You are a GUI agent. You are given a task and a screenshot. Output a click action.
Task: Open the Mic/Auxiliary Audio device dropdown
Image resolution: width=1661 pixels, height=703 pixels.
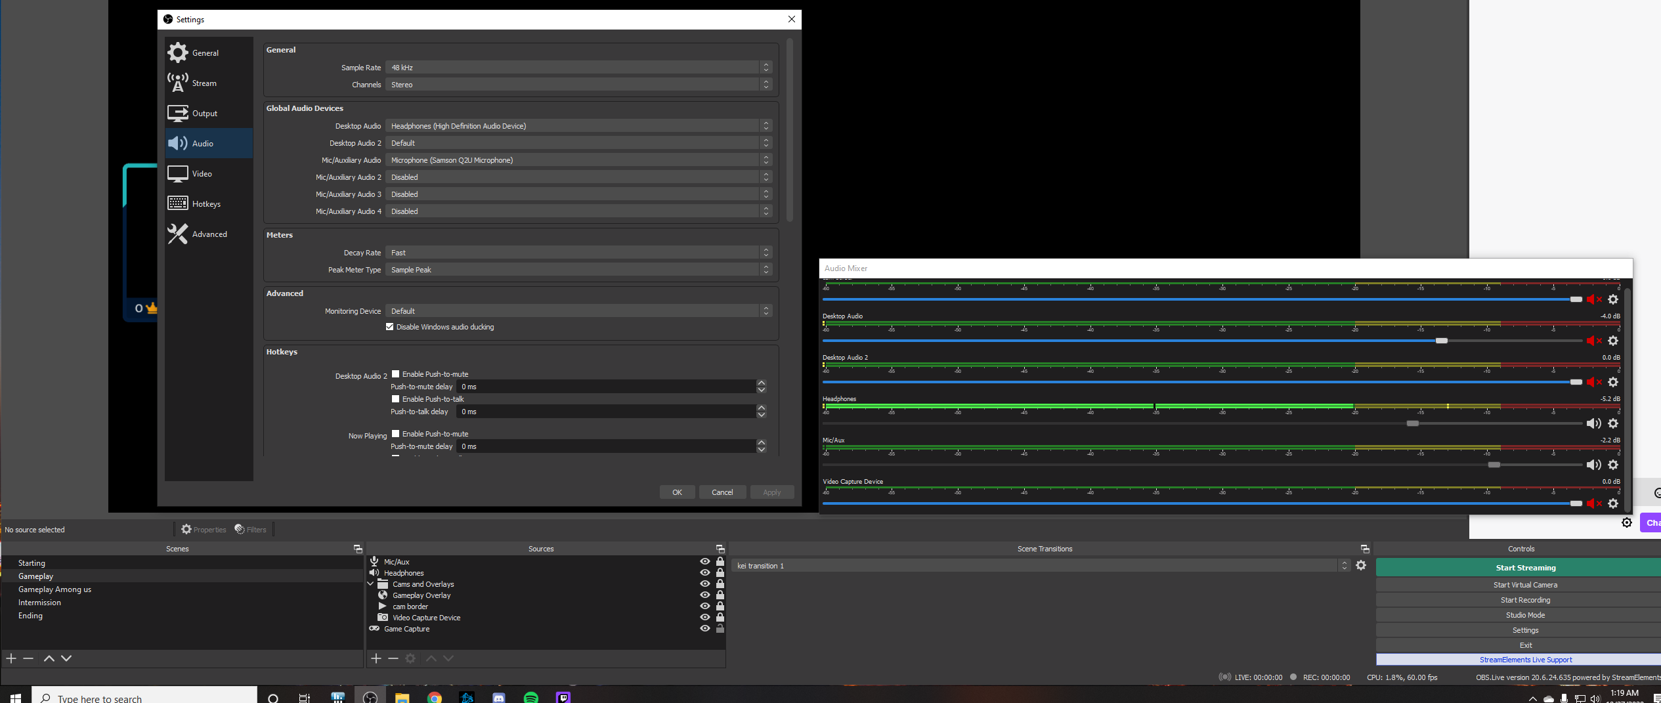pos(579,160)
